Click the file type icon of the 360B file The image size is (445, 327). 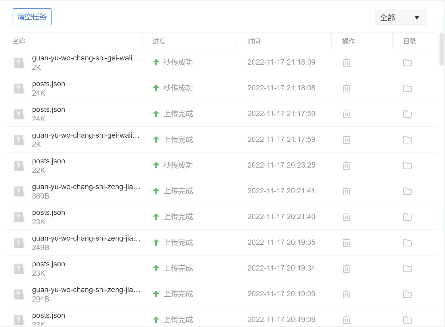click(x=19, y=191)
